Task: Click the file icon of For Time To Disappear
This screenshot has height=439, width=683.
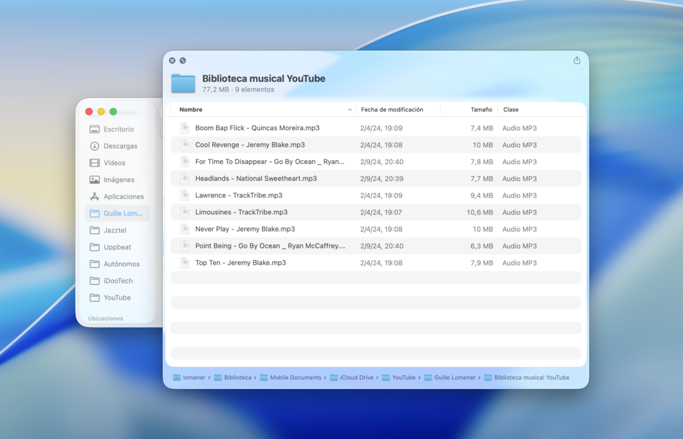Action: click(x=185, y=161)
